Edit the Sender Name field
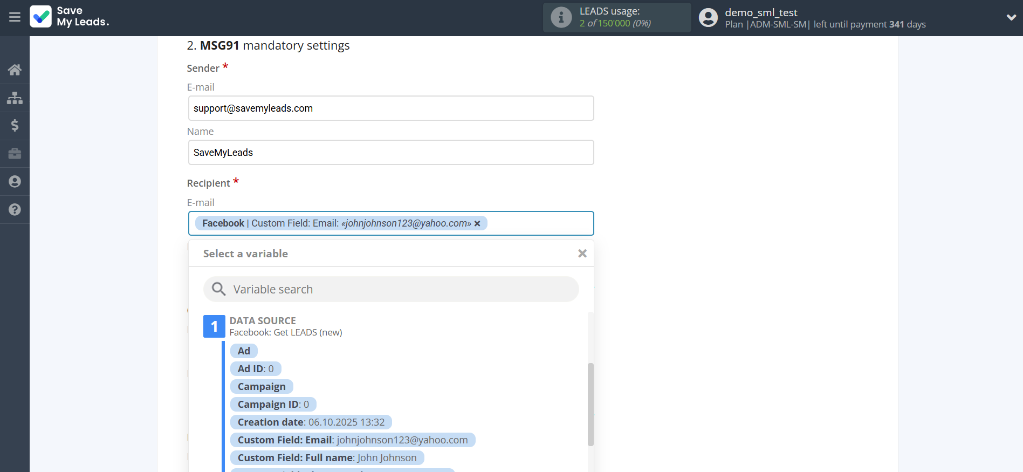The image size is (1023, 472). (x=391, y=153)
